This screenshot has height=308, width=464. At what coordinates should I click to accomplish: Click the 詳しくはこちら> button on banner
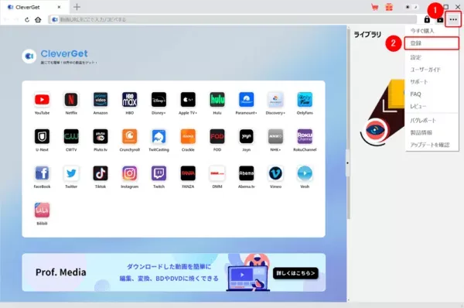pos(295,273)
